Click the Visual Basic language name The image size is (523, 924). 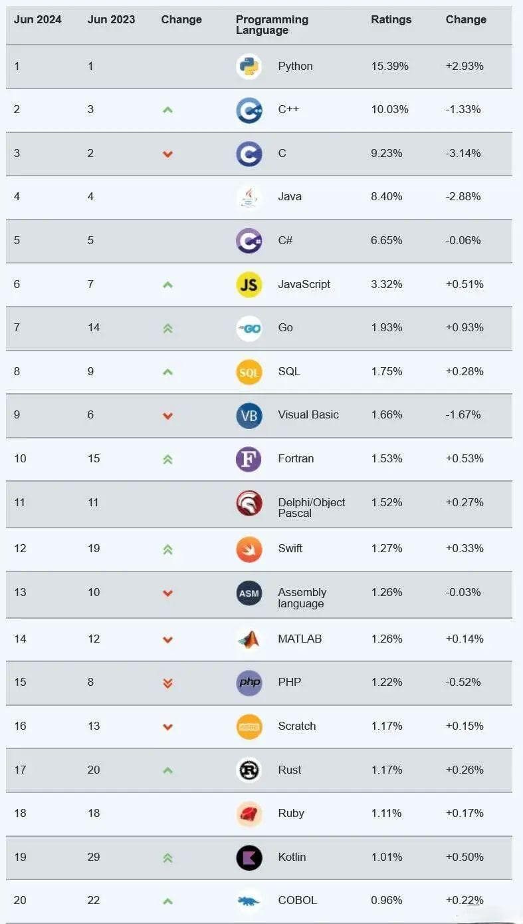[308, 414]
